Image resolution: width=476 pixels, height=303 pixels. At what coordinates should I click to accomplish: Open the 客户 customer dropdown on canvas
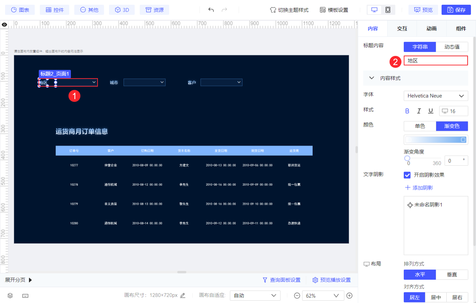(x=221, y=82)
